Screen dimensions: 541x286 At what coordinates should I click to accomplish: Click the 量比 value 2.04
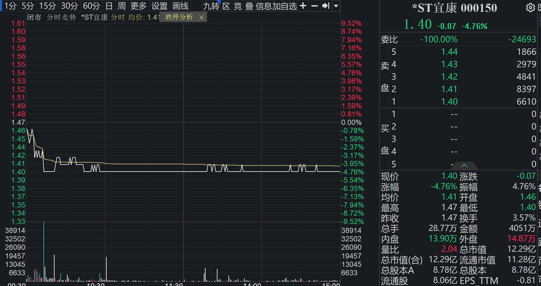(449, 249)
